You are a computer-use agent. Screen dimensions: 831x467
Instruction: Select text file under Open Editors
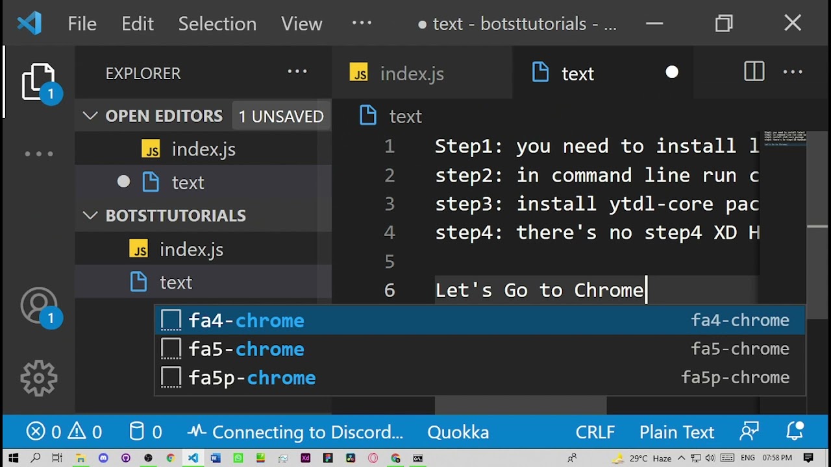[203, 182]
